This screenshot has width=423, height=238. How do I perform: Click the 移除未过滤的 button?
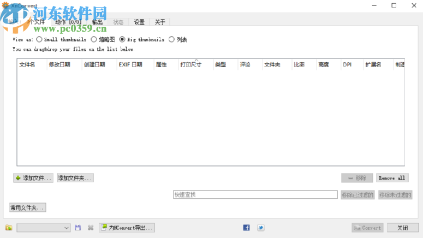pyautogui.click(x=395, y=195)
